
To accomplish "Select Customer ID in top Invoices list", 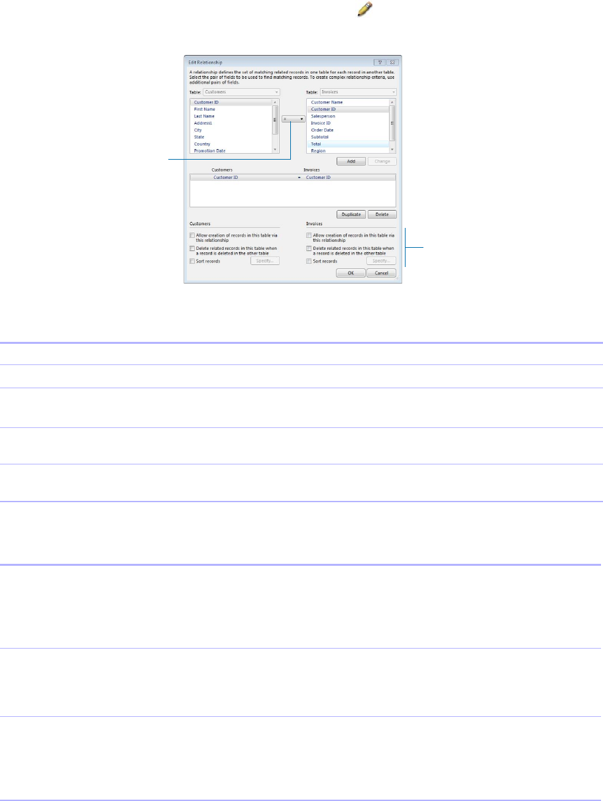I will (348, 109).
